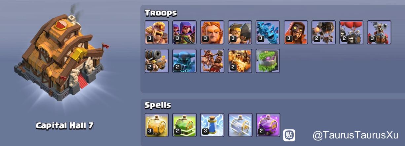Viewport: 405px width, 146px height.
Task: Choose the Flying Fortress troop icon
Action: point(379,32)
